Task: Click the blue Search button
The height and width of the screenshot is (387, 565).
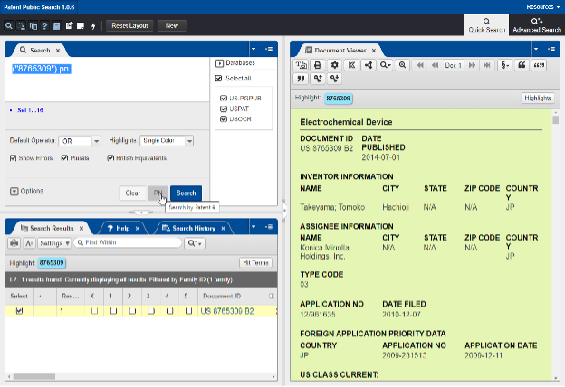Action: pos(186,193)
